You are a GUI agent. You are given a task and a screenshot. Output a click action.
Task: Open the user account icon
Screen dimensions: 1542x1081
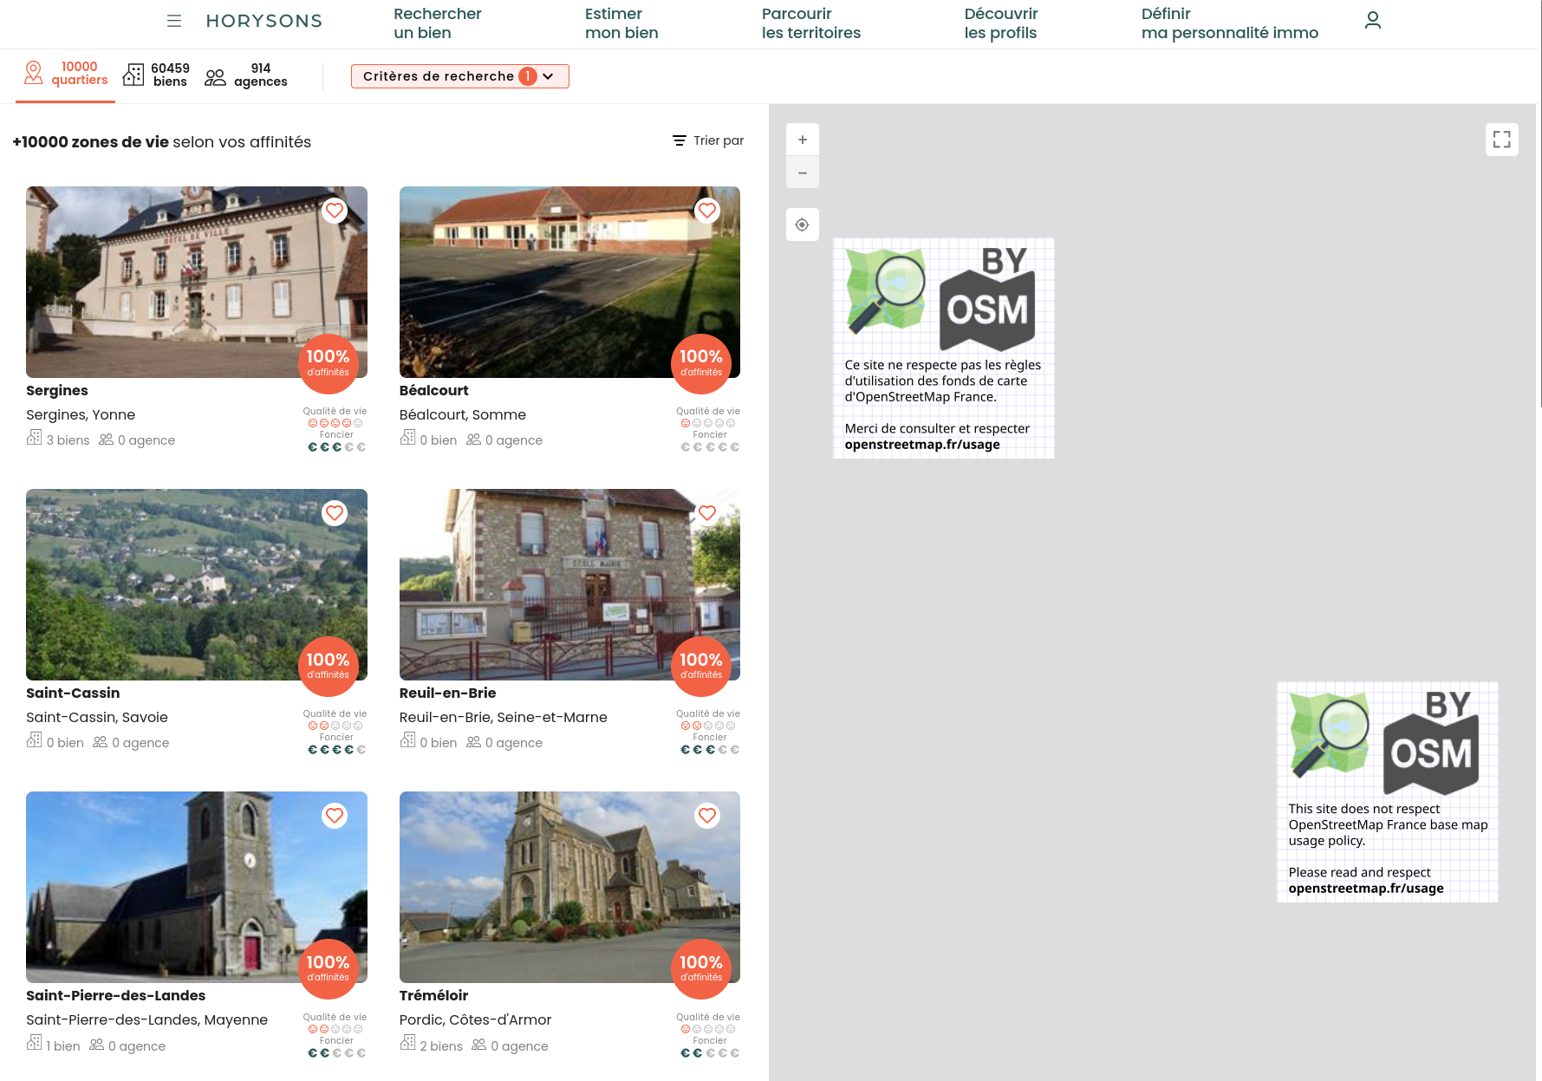point(1372,21)
